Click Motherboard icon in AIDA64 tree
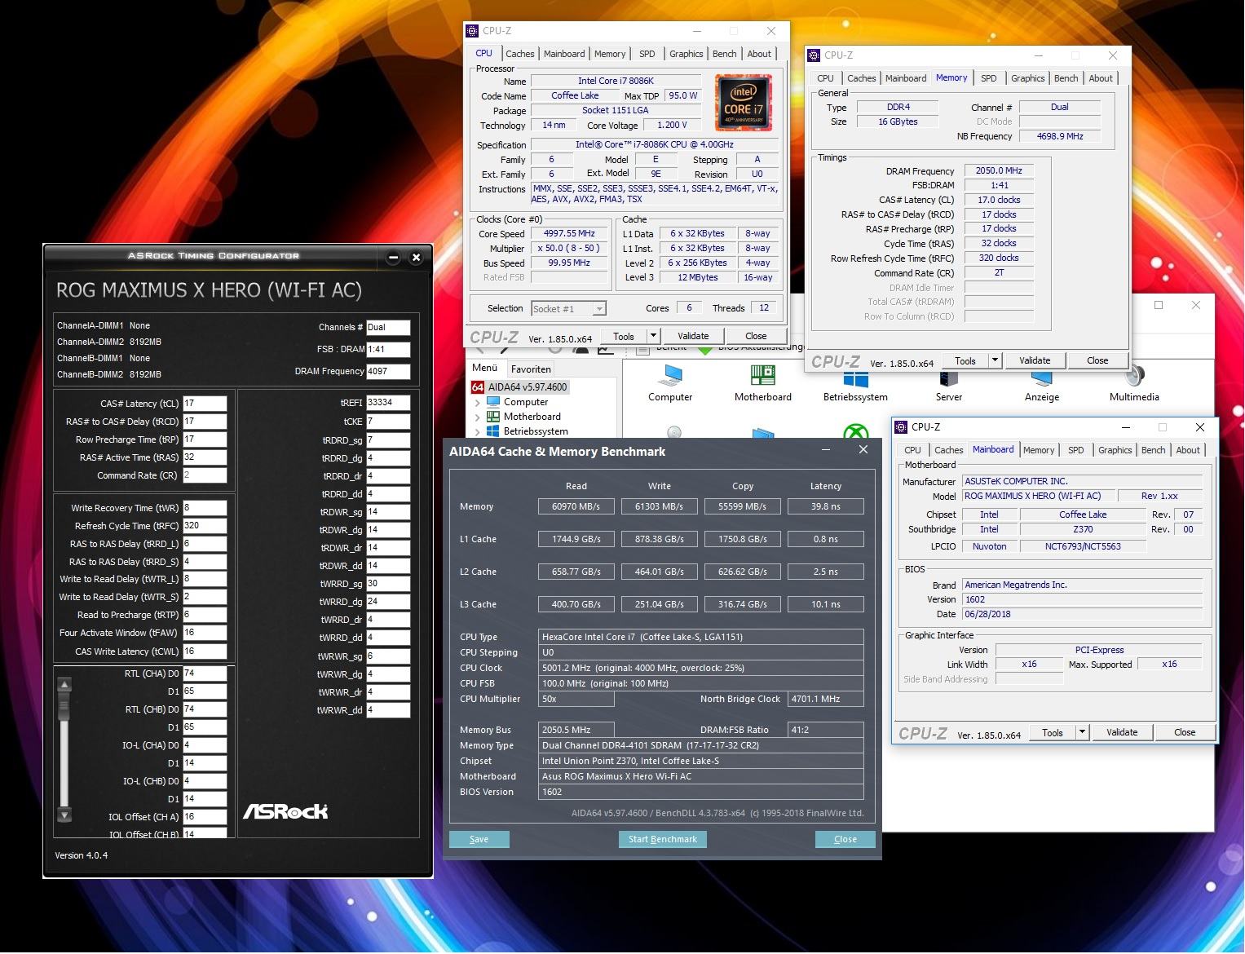The height and width of the screenshot is (954, 1245). coord(493,417)
